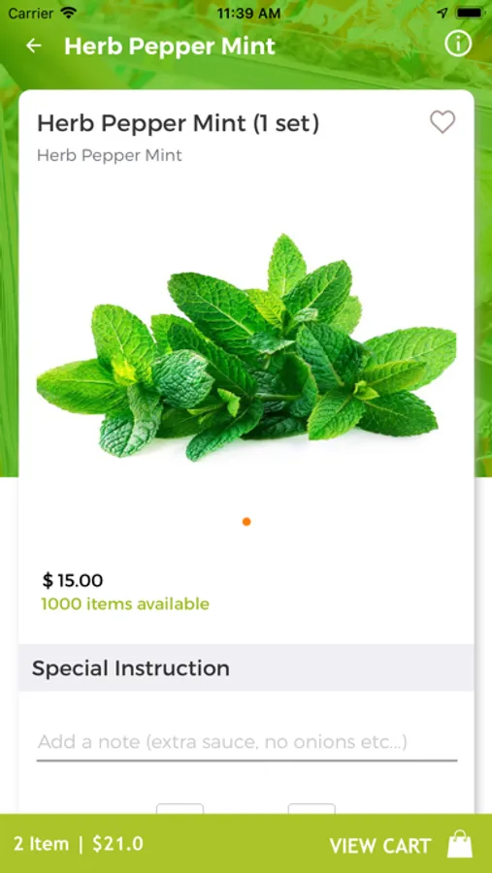Favorite the item with the heart icon

click(443, 122)
